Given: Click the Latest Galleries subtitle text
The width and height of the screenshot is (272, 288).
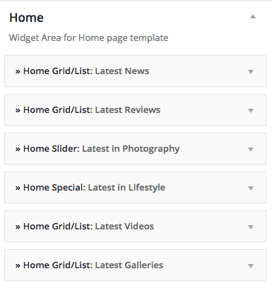Looking at the screenshot, I should [129, 265].
